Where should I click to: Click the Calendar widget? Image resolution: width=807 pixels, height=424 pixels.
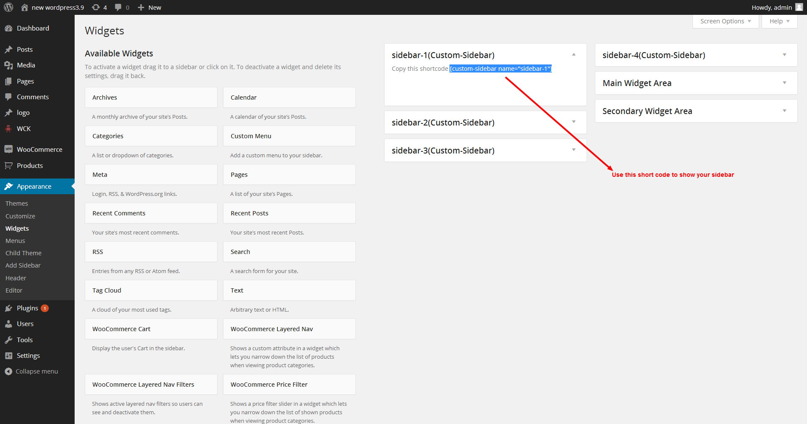point(289,98)
